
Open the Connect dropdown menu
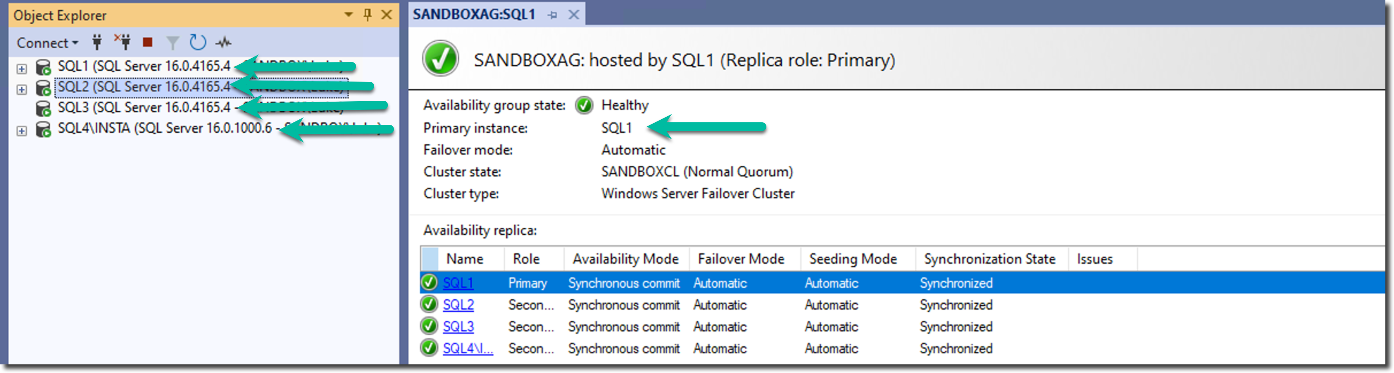click(47, 43)
